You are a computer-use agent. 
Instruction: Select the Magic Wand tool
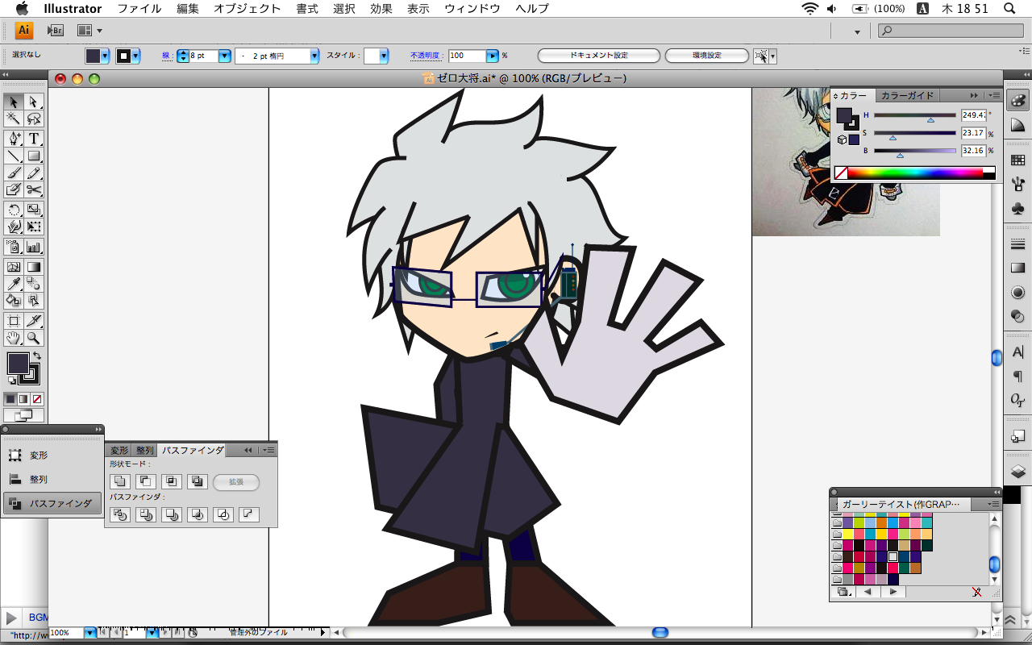14,119
